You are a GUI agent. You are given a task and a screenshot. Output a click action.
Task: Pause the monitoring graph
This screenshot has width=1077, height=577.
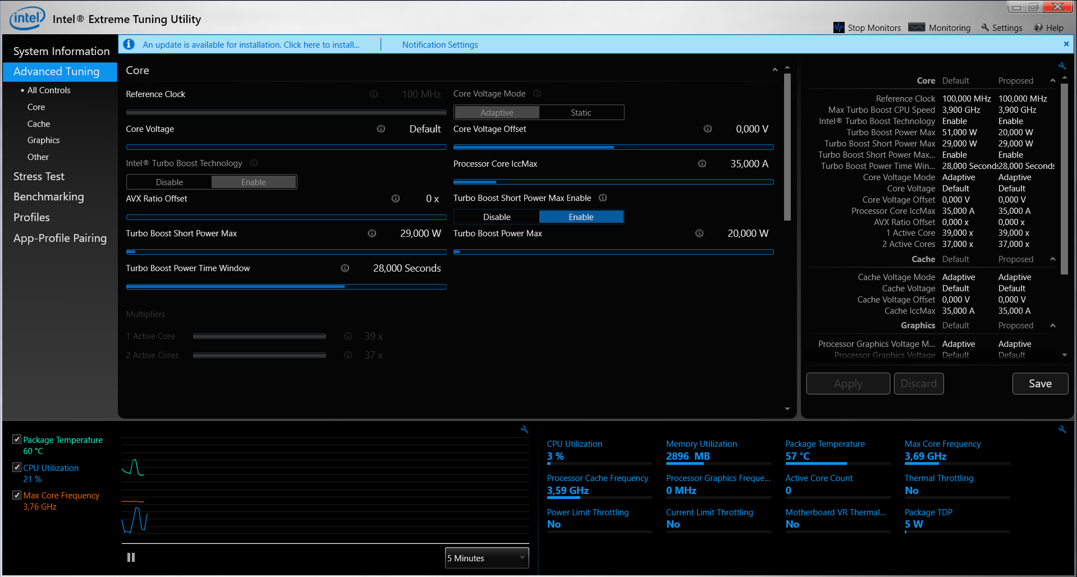[131, 557]
